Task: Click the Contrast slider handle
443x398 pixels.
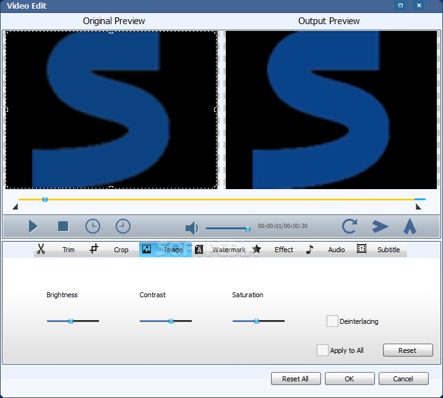Action: 171,321
